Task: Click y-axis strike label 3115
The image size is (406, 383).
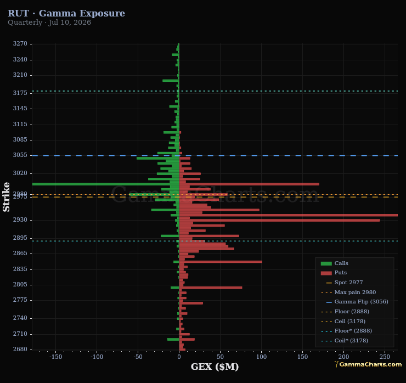Action: coord(20,125)
